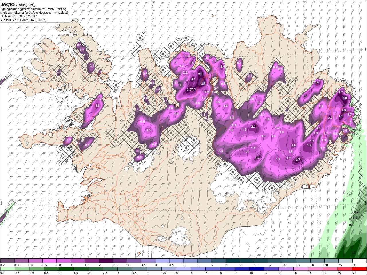Screen dimensions: 367x275
Task: Select light lavender upper swatch starting at 4
Action: pyautogui.click(x=162, y=261)
